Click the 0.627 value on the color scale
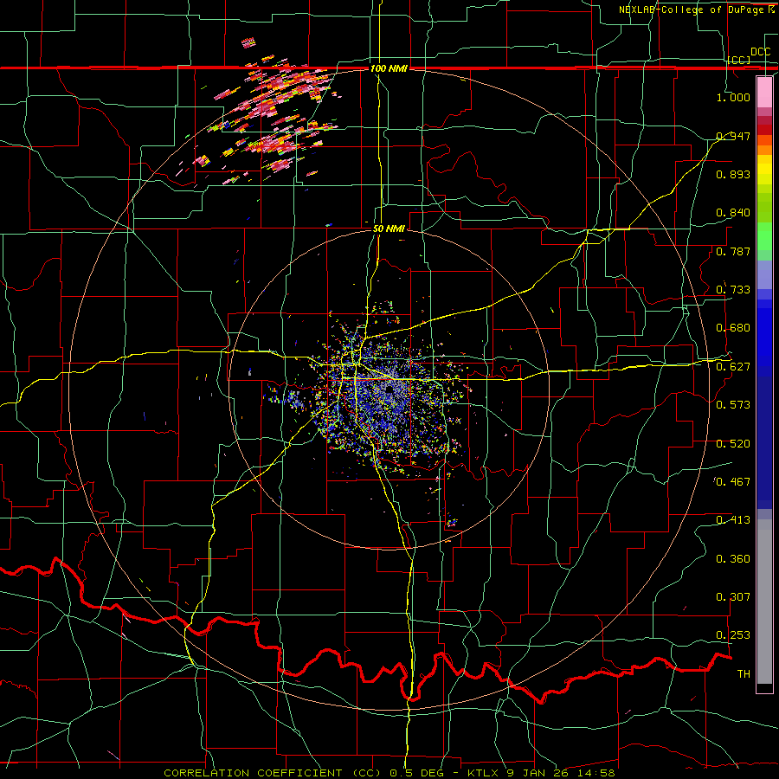The height and width of the screenshot is (779, 779). click(733, 367)
